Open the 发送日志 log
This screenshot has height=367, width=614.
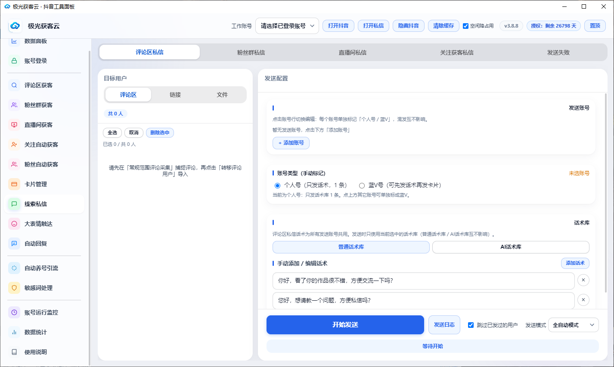click(x=444, y=325)
